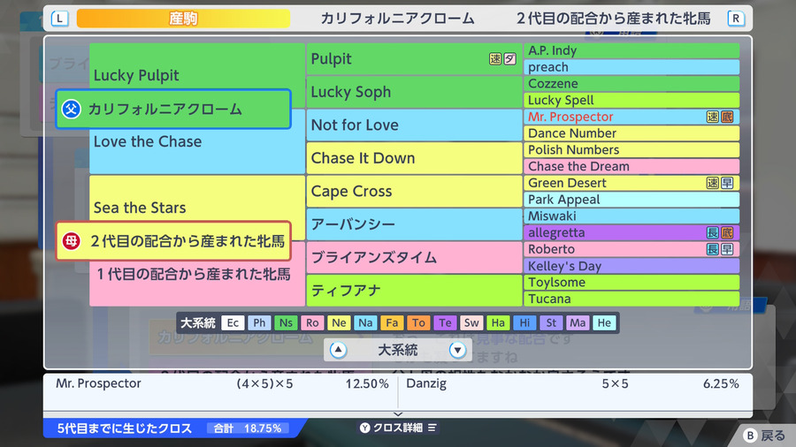Click the blue 父 sire icon
This screenshot has height=447, width=796.
click(71, 109)
